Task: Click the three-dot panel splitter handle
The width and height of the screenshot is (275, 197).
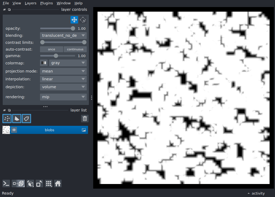Action: 92,98
